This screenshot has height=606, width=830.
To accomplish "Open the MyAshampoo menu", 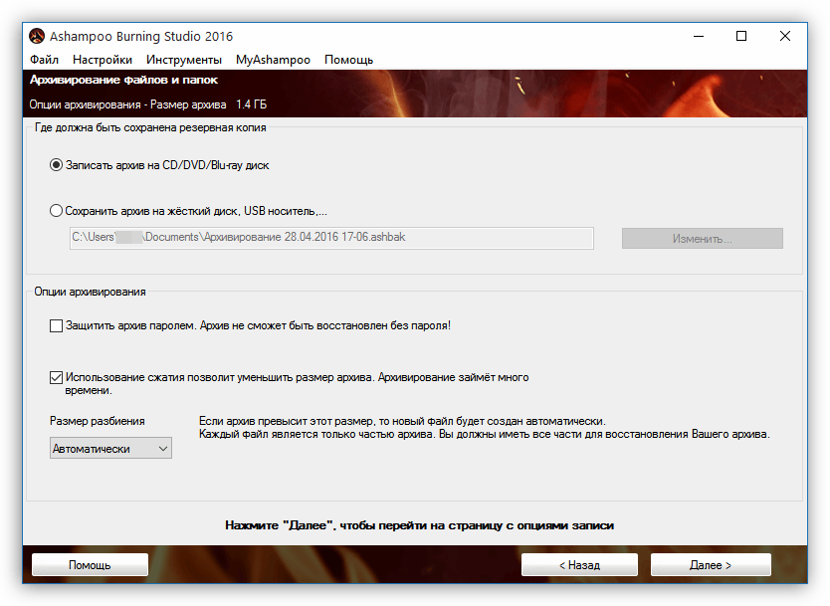I will tap(273, 60).
